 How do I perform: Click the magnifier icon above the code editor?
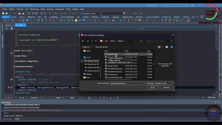[x=142, y=28]
